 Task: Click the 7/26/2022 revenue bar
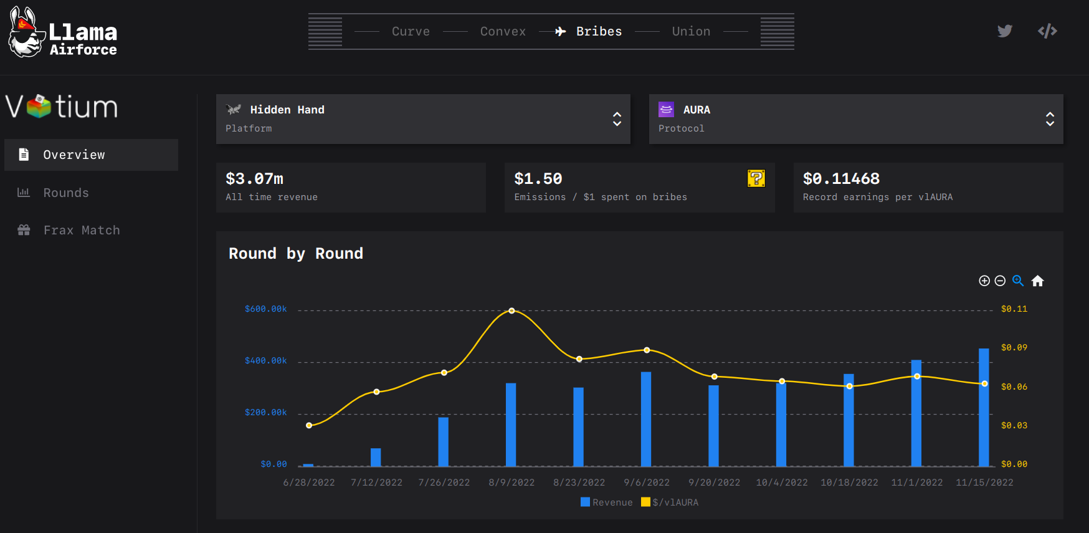click(443, 441)
